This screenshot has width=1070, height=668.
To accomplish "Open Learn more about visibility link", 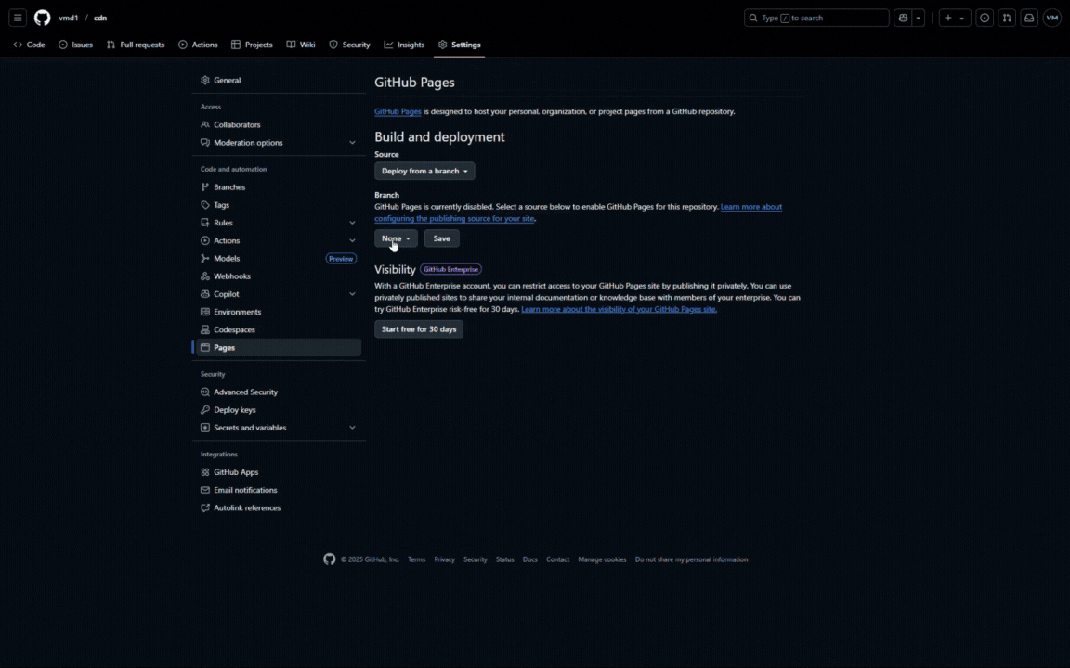I will pos(619,309).
